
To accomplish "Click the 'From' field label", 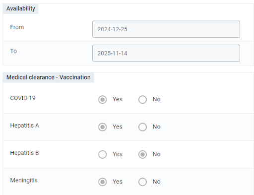I will pos(17,27).
